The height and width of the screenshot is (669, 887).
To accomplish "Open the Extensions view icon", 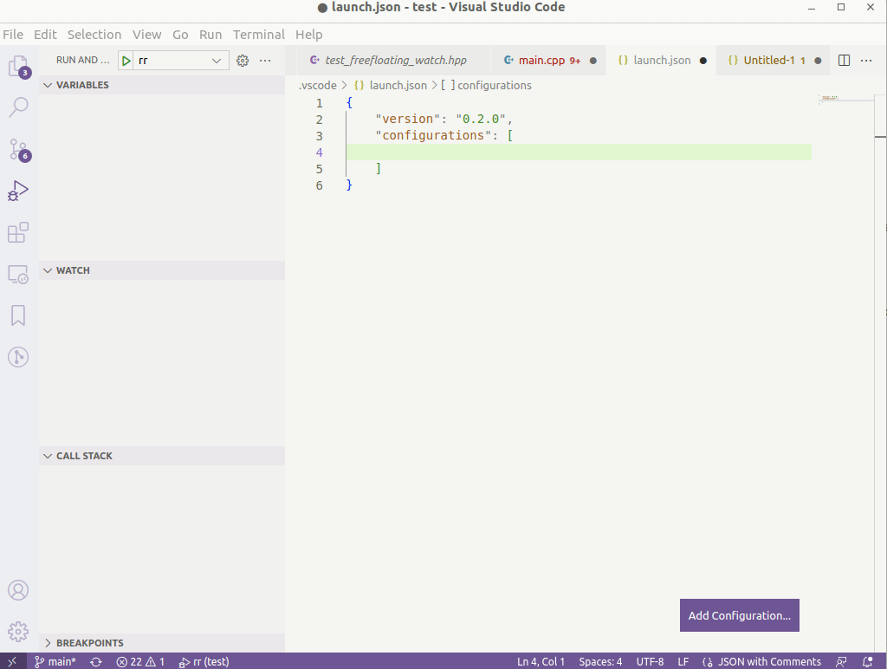I will tap(18, 232).
